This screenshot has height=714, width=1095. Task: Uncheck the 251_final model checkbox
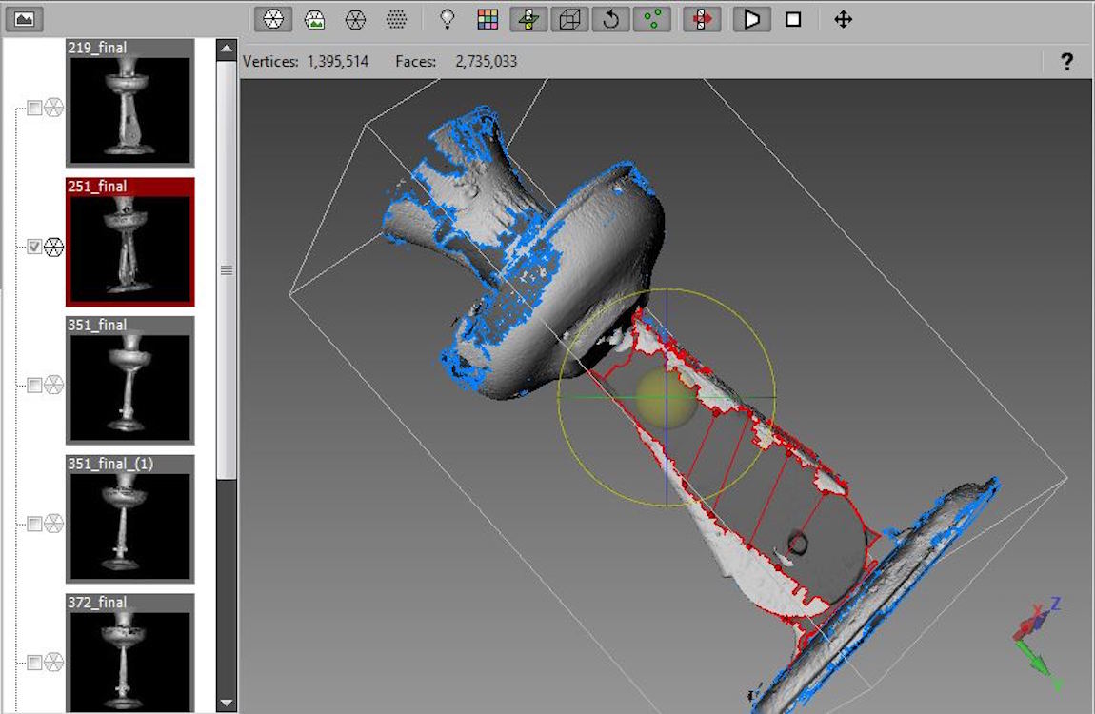point(34,248)
